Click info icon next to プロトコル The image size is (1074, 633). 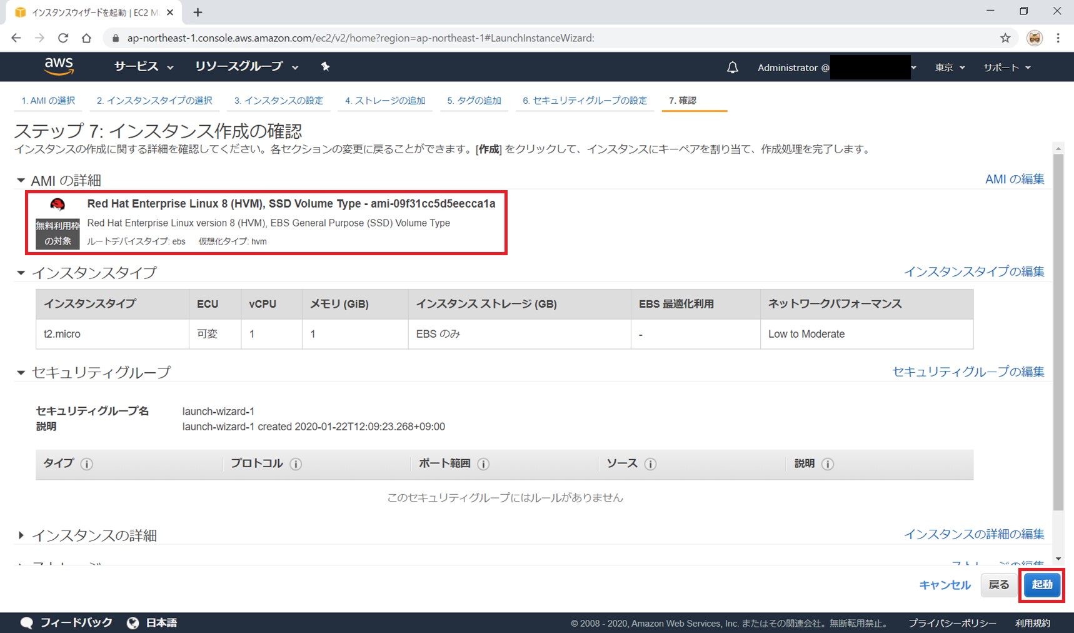click(296, 464)
